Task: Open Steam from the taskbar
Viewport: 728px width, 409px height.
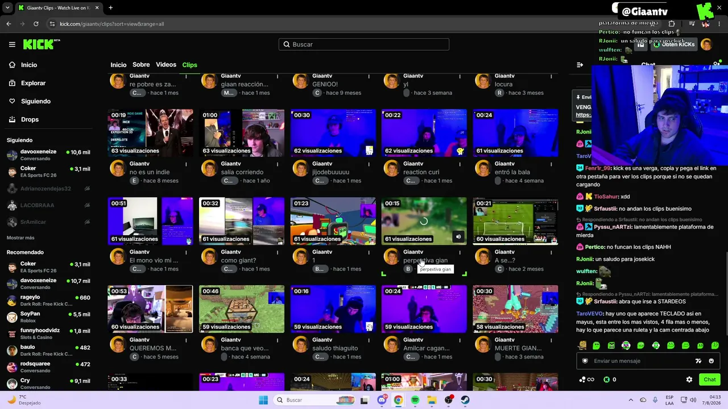Action: pyautogui.click(x=465, y=400)
